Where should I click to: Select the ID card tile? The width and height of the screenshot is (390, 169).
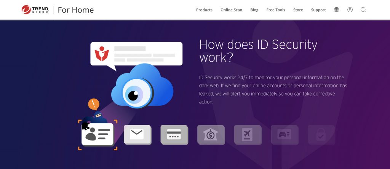pyautogui.click(x=97, y=134)
